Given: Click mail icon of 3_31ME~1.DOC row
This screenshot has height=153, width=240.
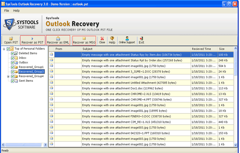Looking at the screenshot, I should (52, 71).
